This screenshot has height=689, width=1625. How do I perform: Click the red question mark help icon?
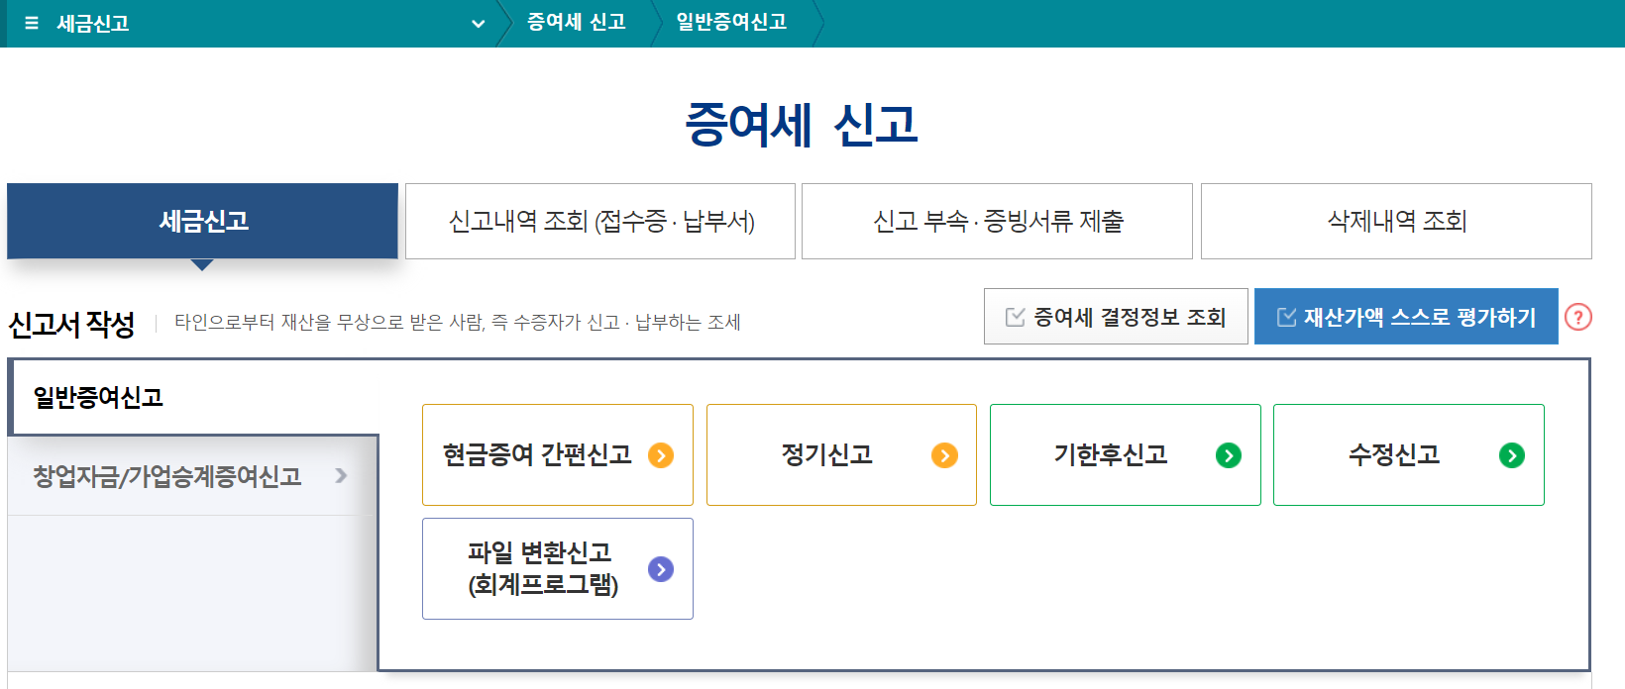[1578, 317]
